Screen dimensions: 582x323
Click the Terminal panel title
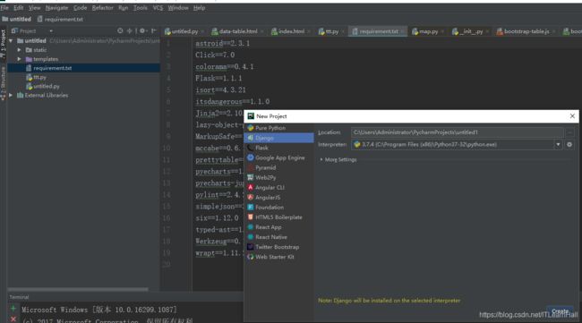(x=19, y=297)
